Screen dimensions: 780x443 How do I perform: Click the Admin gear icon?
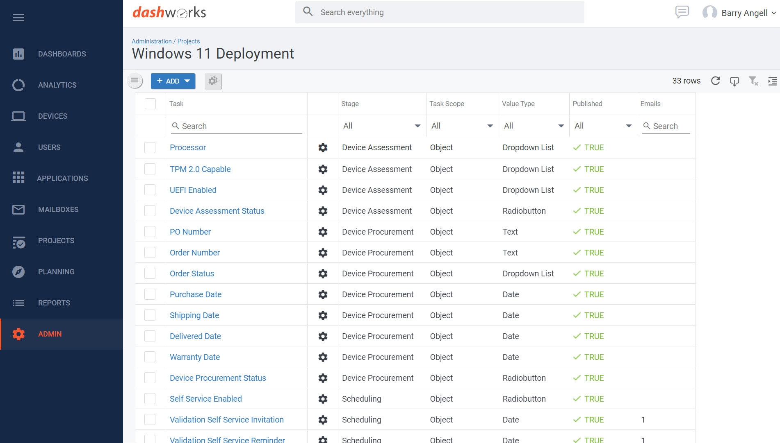click(x=18, y=334)
